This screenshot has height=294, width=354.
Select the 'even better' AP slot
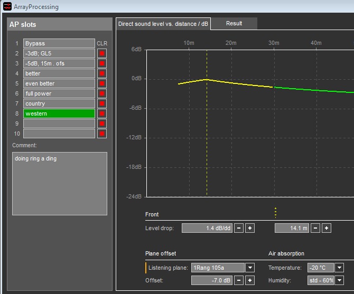59,83
